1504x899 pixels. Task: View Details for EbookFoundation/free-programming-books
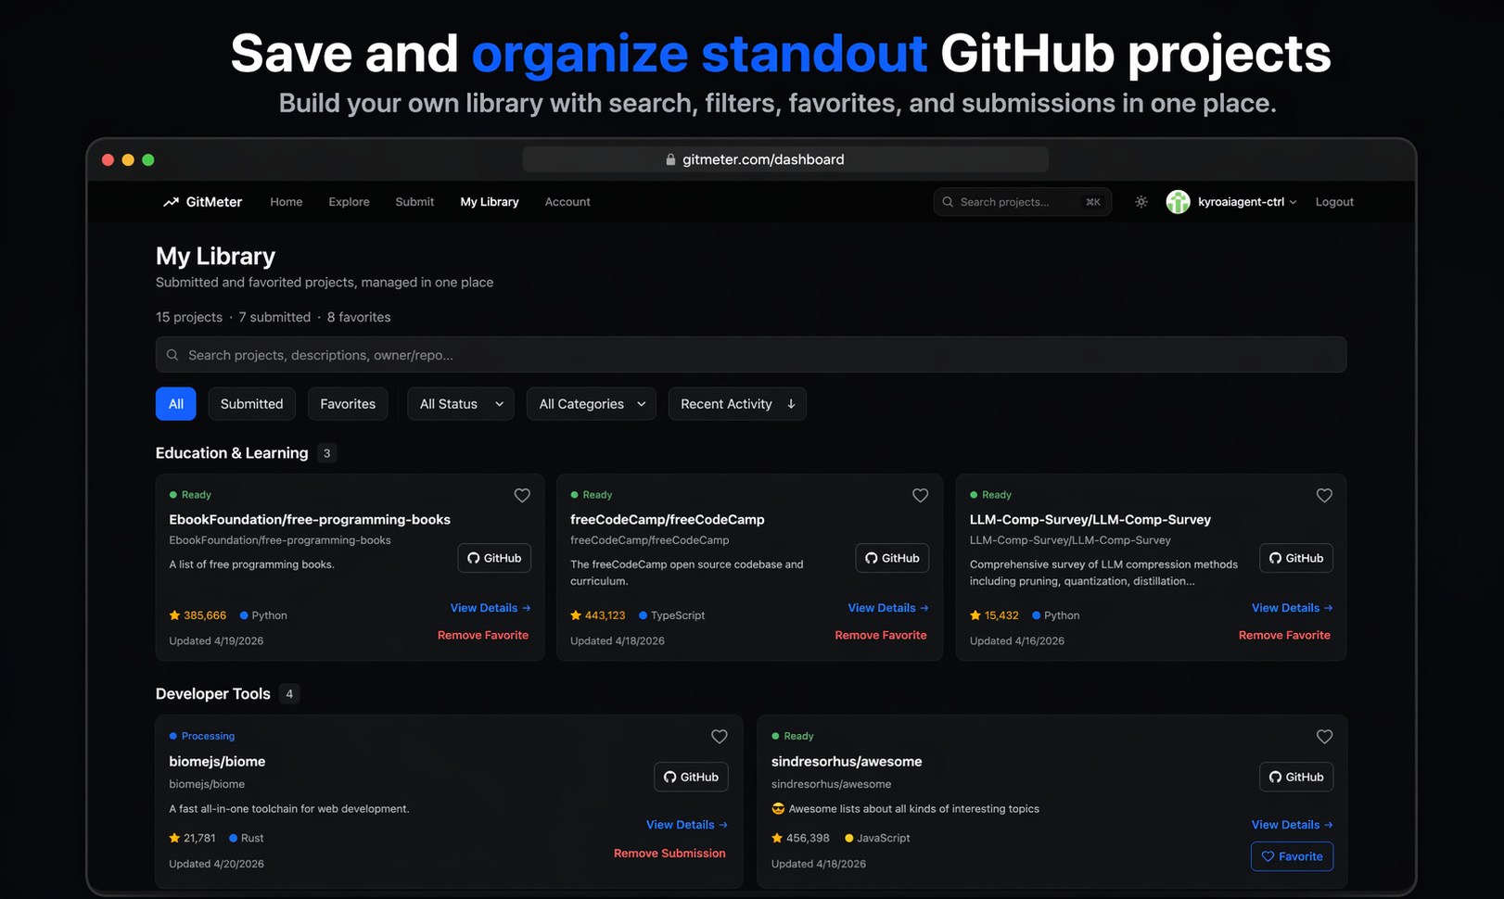(491, 608)
